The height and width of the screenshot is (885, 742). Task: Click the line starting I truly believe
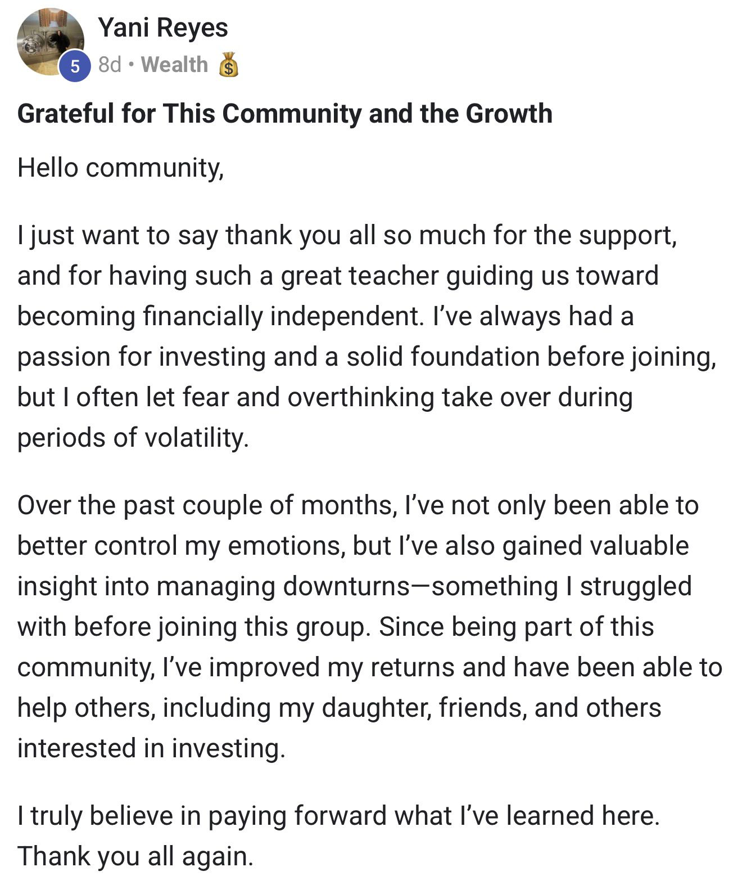tap(338, 816)
